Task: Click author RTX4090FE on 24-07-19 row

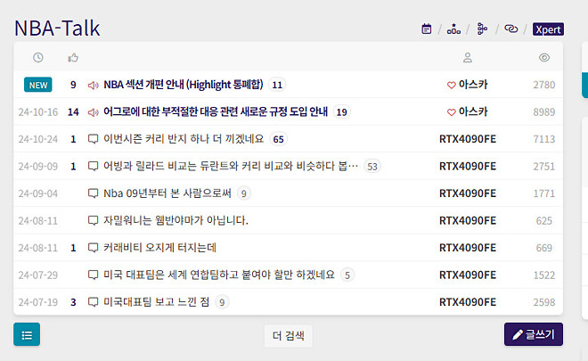Action: click(468, 302)
